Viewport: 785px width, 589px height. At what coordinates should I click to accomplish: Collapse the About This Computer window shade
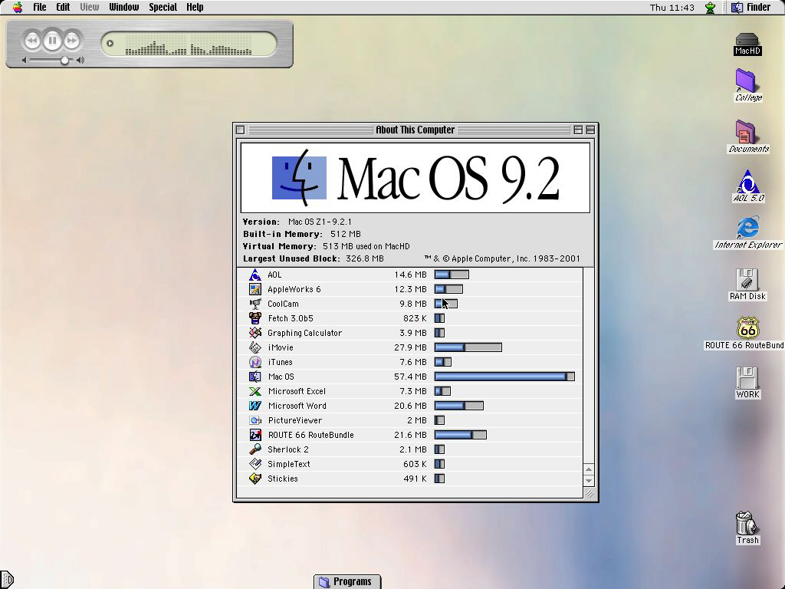pyautogui.click(x=590, y=130)
